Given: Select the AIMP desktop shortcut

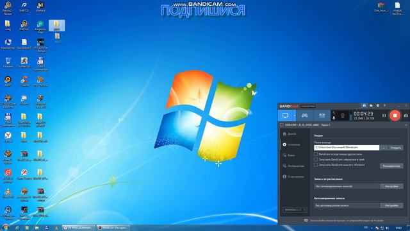Looking at the screenshot, I should click(8, 81).
